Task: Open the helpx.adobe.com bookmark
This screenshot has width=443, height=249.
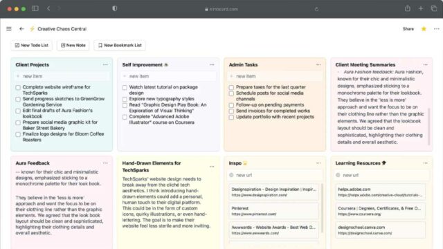Action: pos(380,192)
